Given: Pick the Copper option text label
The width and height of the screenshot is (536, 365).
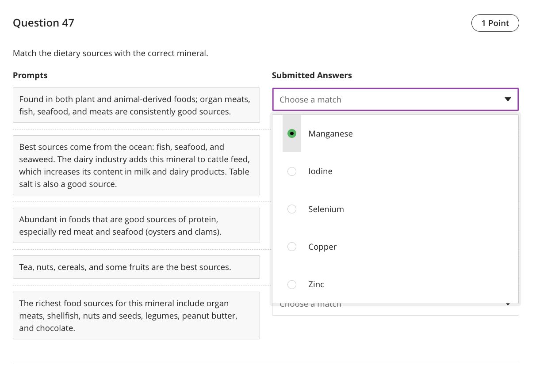Looking at the screenshot, I should tap(322, 247).
